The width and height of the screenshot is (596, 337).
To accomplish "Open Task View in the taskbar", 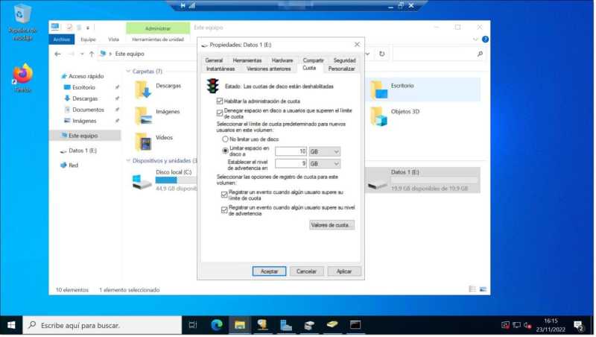I will click(193, 325).
